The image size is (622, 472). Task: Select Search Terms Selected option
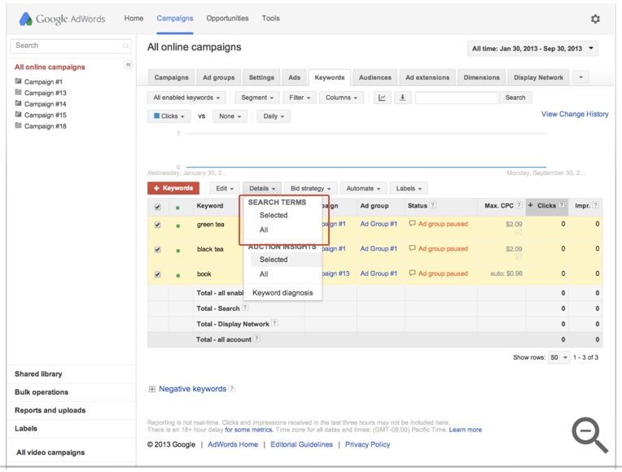[x=274, y=215]
